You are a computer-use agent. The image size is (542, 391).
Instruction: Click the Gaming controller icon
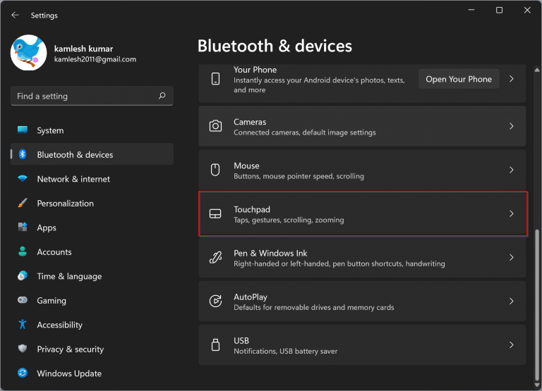(x=23, y=300)
